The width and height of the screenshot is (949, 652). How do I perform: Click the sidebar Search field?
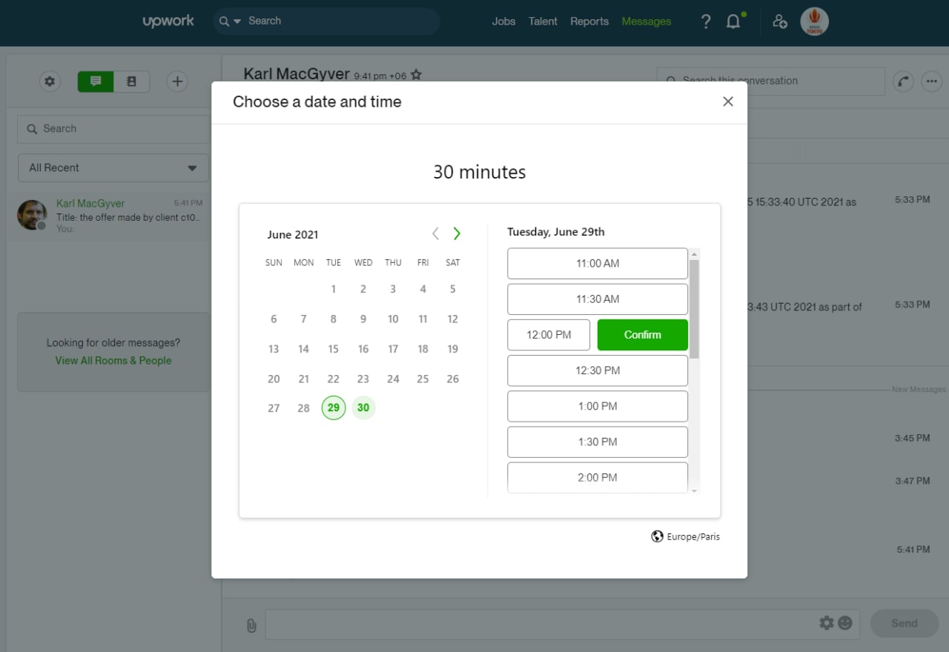point(113,129)
